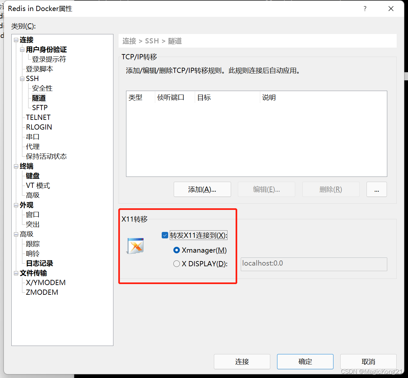Toggle the 转发X11连接到 checkbox
408x378 pixels.
165,235
